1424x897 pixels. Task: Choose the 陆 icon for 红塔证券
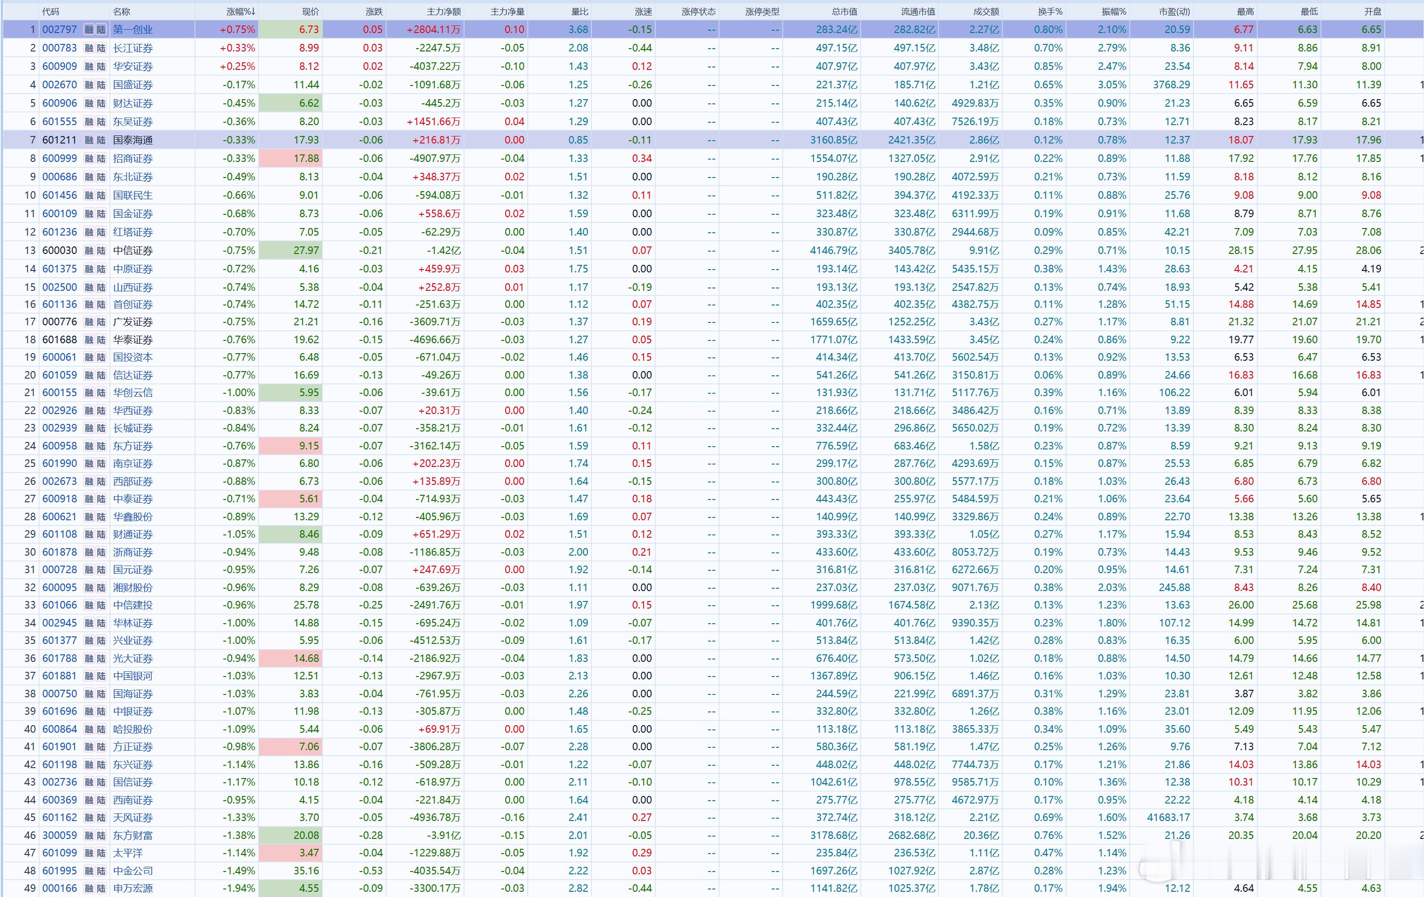[x=101, y=232]
